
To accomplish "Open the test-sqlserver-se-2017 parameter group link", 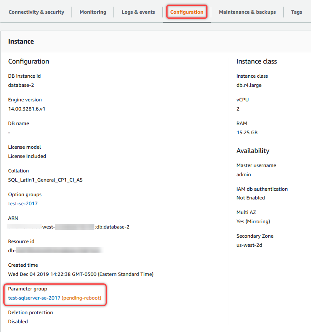I will point(34,298).
